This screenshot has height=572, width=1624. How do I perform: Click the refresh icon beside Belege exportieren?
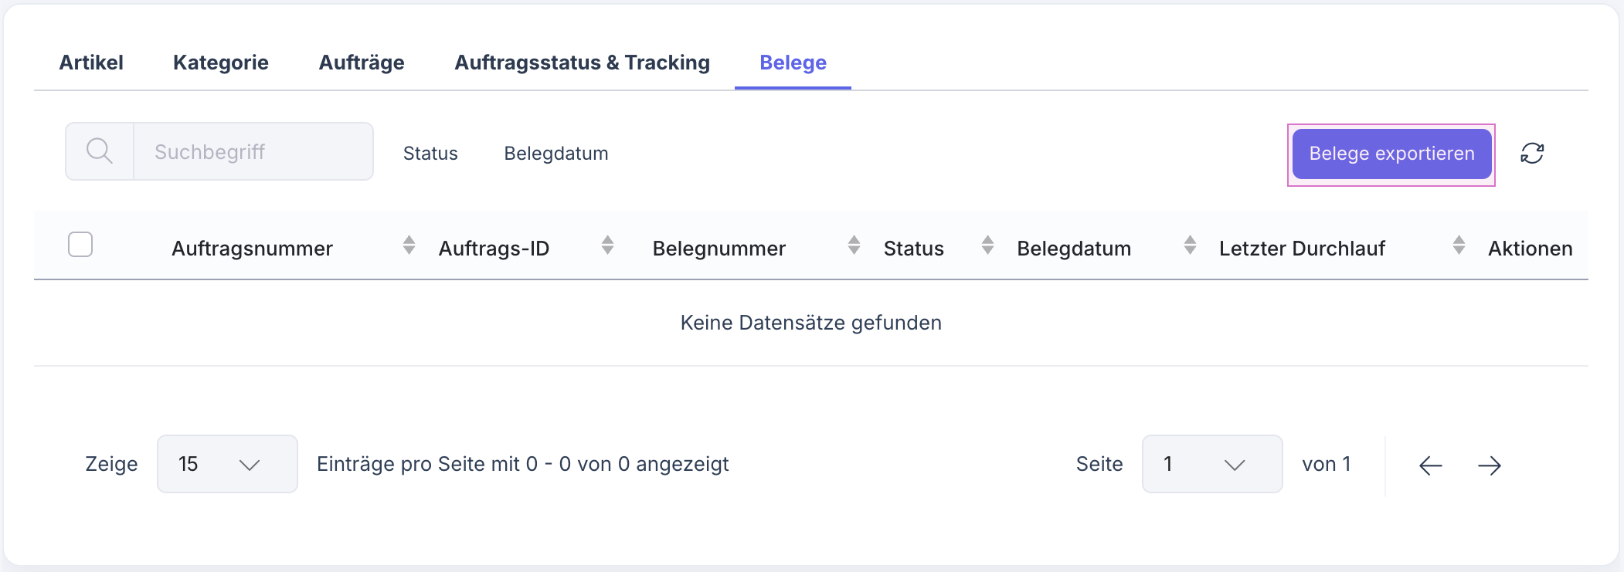click(1531, 153)
